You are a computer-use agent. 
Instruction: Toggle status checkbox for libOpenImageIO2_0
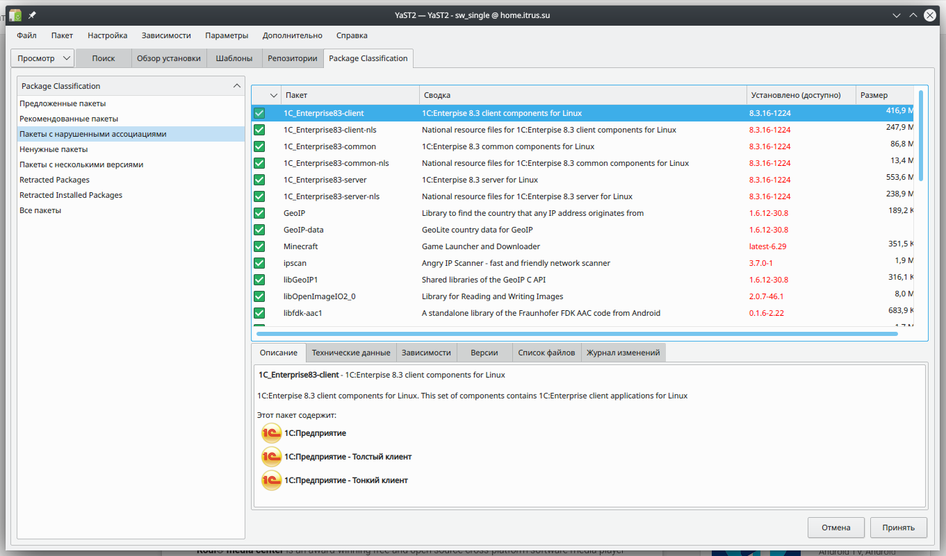pos(259,296)
